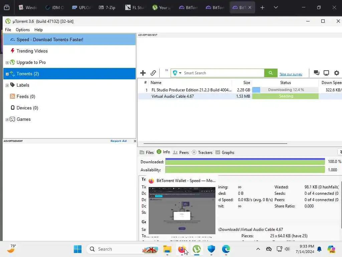Open Windows Security shield in taskbar

point(211,249)
